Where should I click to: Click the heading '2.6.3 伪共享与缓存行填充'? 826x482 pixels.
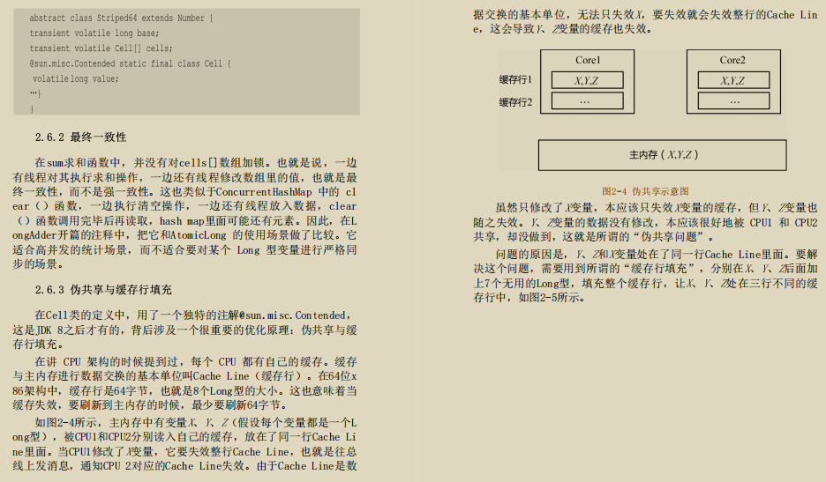point(103,290)
